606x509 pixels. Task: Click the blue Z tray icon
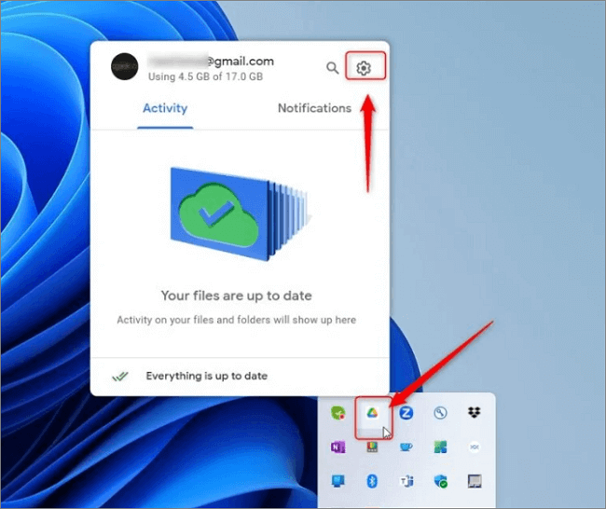[x=406, y=413]
